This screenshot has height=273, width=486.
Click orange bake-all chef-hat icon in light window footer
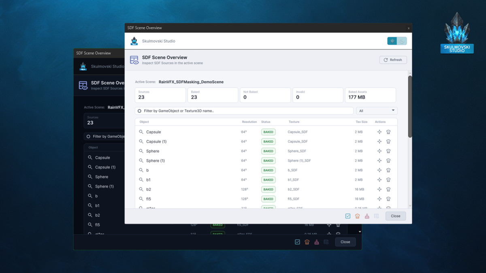point(357,216)
